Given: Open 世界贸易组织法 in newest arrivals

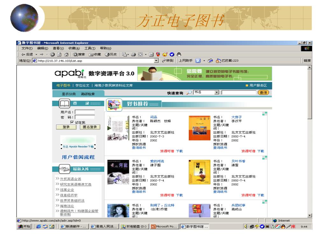Looking at the screenshot, I should [x=72, y=201].
